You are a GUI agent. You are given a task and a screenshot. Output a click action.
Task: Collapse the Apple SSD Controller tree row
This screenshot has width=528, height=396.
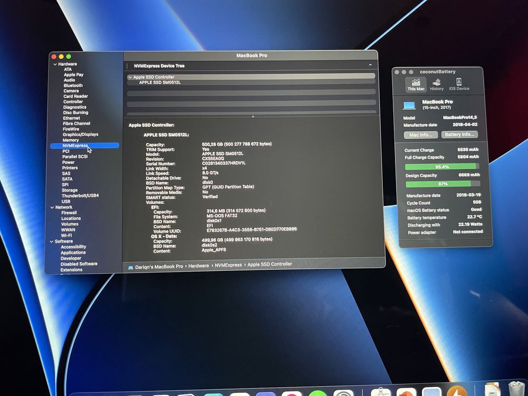(130, 77)
